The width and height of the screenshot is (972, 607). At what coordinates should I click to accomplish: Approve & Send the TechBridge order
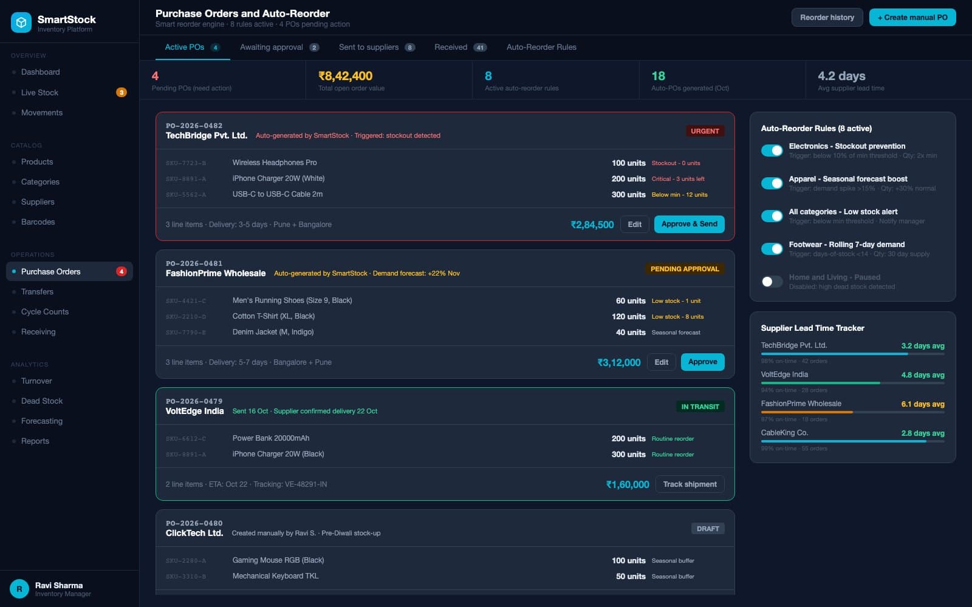[689, 224]
